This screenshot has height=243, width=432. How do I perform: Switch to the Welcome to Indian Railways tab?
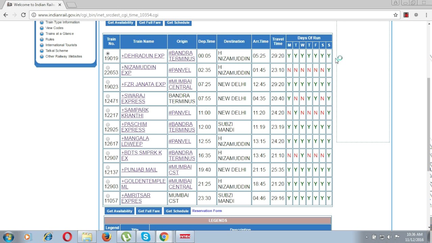point(34,5)
